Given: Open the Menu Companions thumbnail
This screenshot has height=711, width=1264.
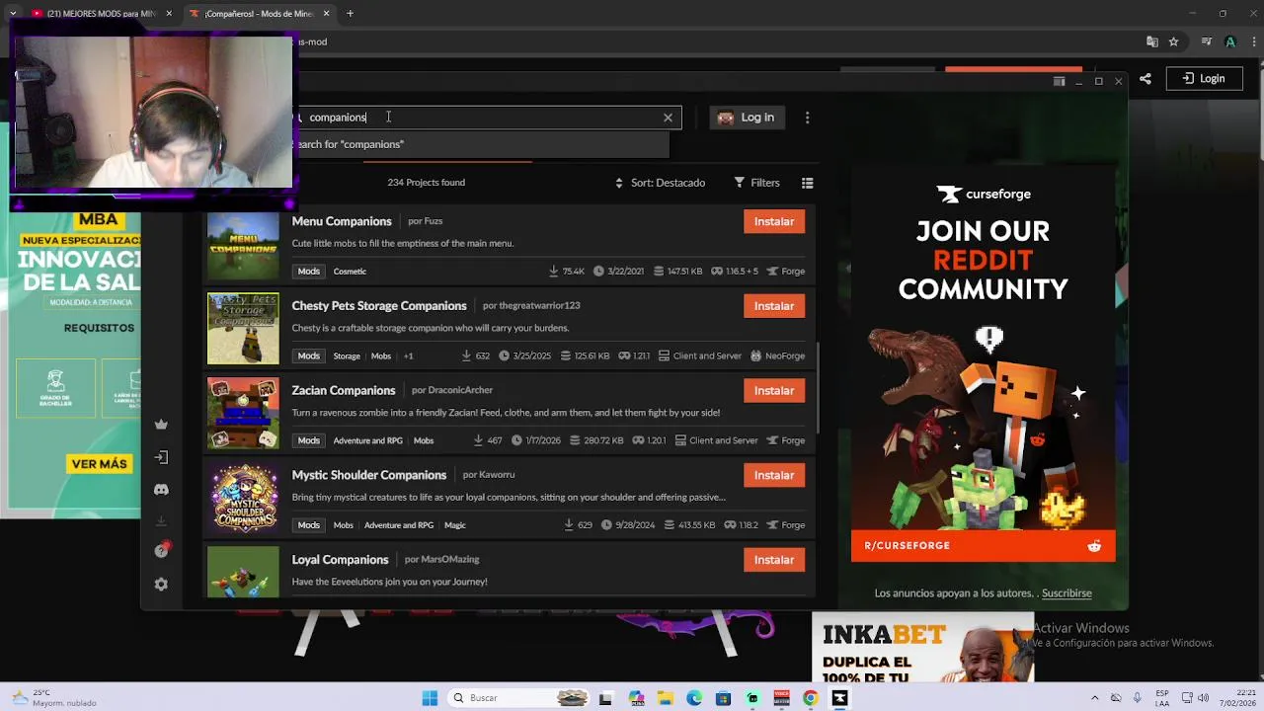Looking at the screenshot, I should pyautogui.click(x=243, y=244).
